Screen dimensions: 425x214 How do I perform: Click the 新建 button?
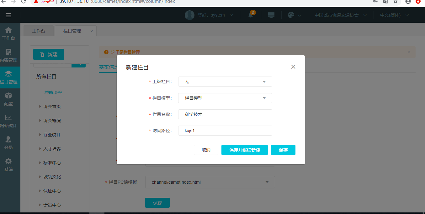[x=49, y=55]
